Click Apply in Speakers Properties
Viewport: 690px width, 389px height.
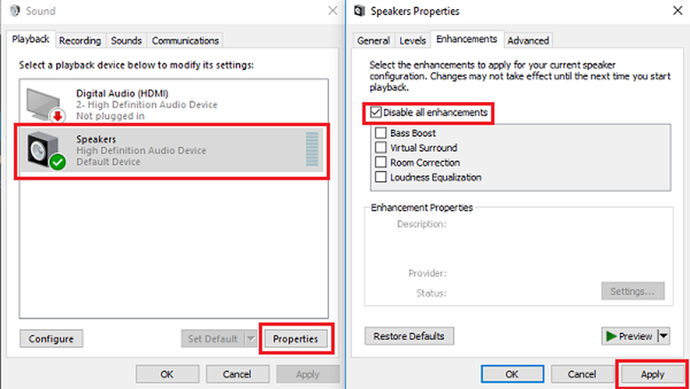[x=652, y=375]
